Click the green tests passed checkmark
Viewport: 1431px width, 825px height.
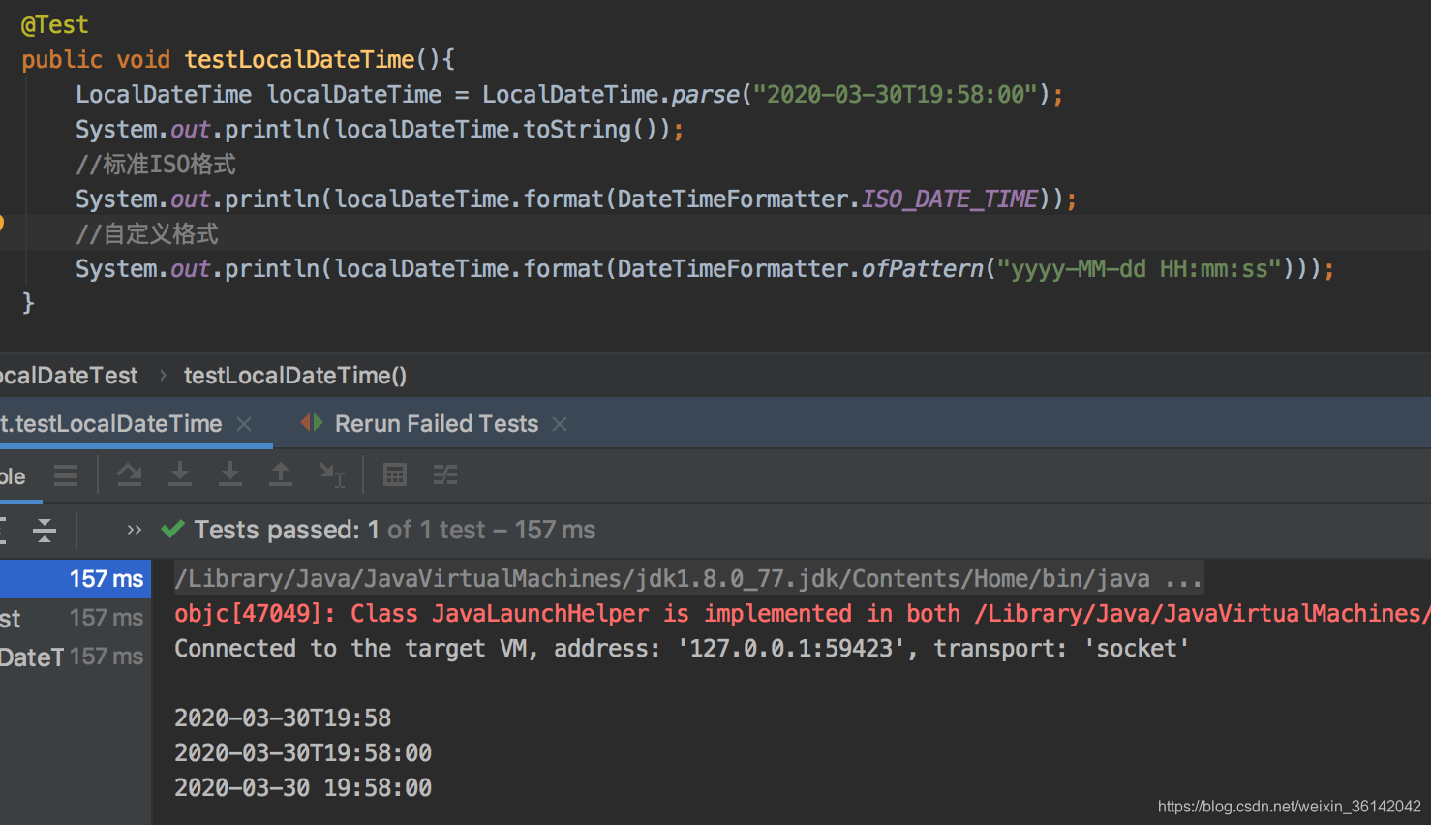click(173, 529)
